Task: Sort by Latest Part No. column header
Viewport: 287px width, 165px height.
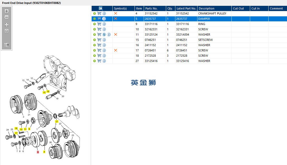Action: pos(186,8)
